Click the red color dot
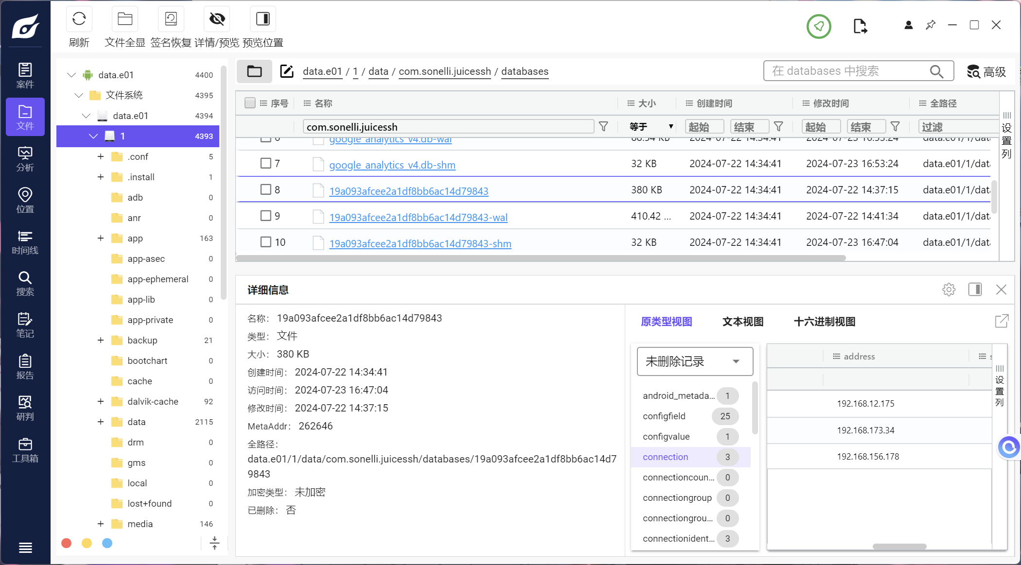1021x565 pixels. pos(67,543)
